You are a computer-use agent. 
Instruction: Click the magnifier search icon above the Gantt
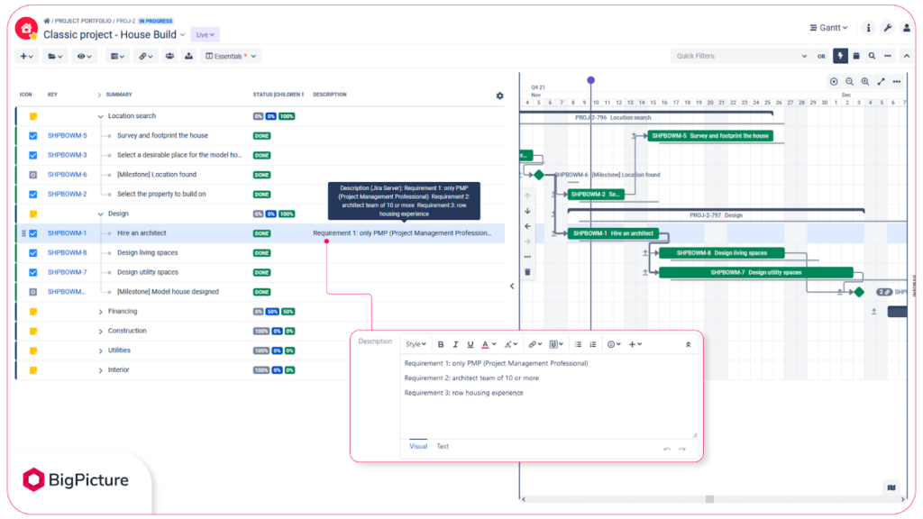click(871, 56)
